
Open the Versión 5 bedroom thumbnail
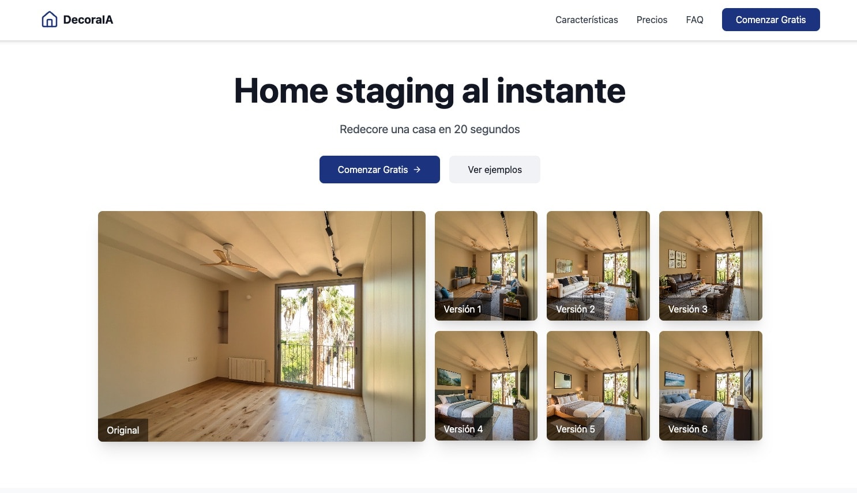(598, 386)
